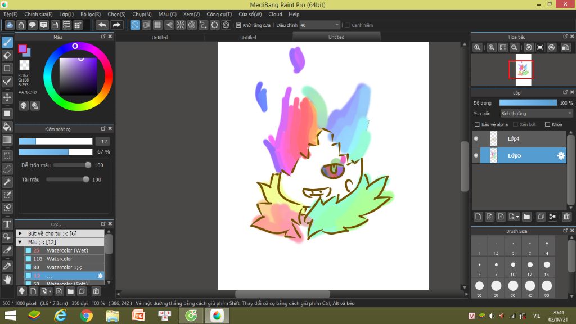Toggle the Watercolor 1;-; brush color box
The width and height of the screenshot is (576, 324).
point(28,267)
